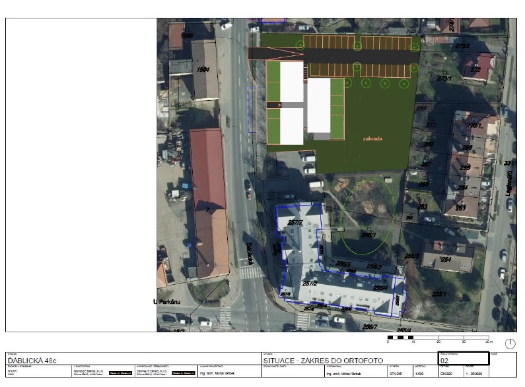Click the orange zahrada label
This screenshot has width=525, height=387.
[372, 138]
